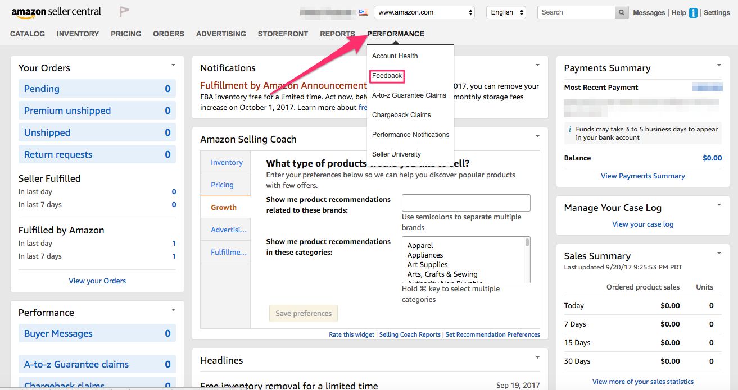Viewport: 738px width, 390px height.
Task: Open Buyer Messages
Action: tap(97, 333)
